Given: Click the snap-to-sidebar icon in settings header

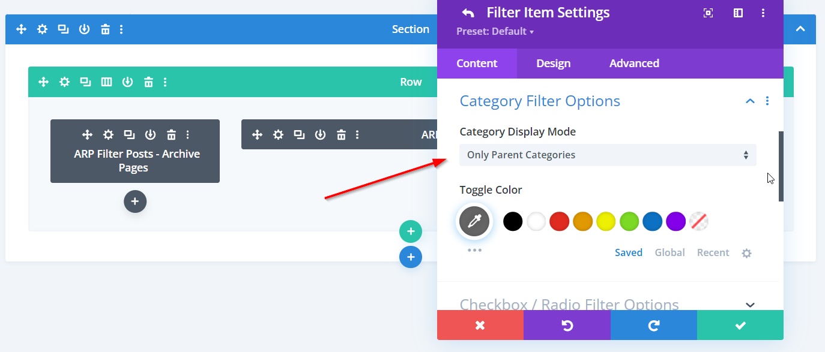Looking at the screenshot, I should [x=738, y=13].
